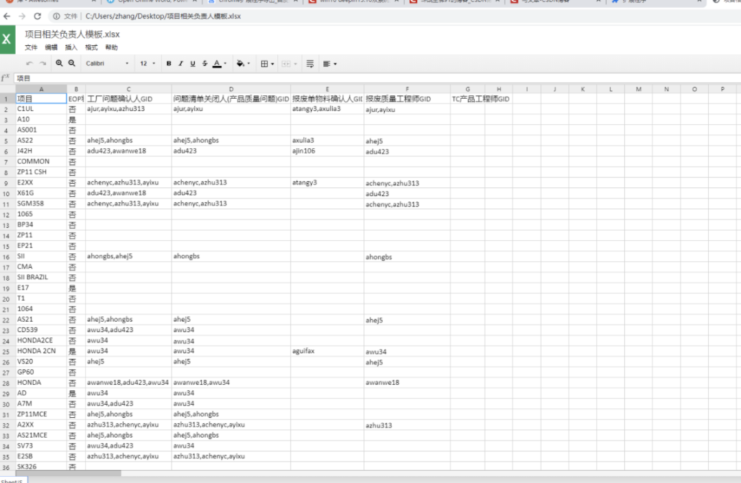This screenshot has width=741, height=483.
Task: Undo the last action
Action: pos(30,63)
